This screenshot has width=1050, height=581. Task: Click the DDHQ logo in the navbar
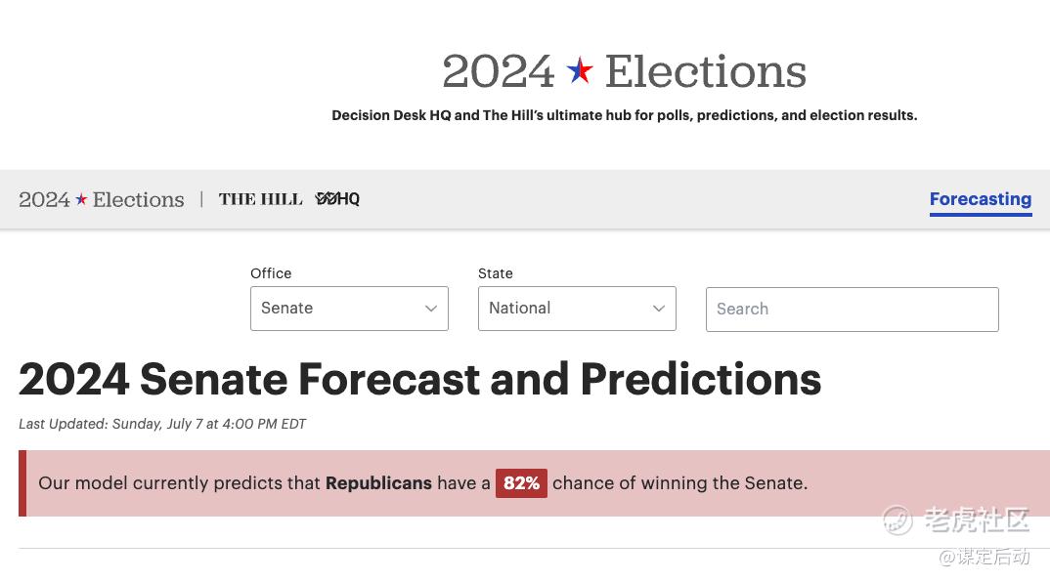(x=337, y=199)
